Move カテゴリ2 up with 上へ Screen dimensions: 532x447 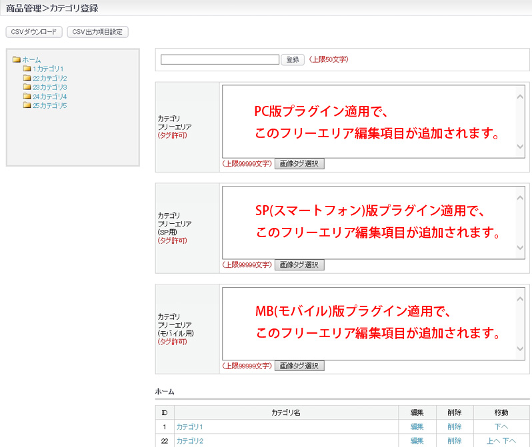493,441
